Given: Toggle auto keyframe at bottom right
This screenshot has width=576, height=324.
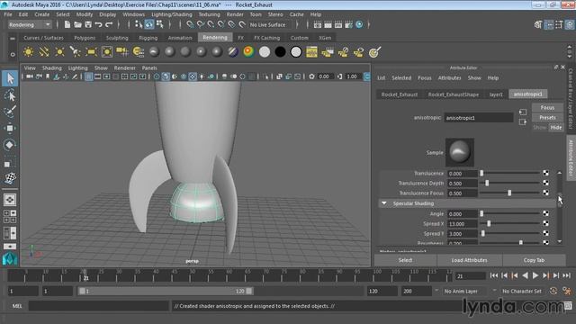Looking at the screenshot, I should pos(553,291).
